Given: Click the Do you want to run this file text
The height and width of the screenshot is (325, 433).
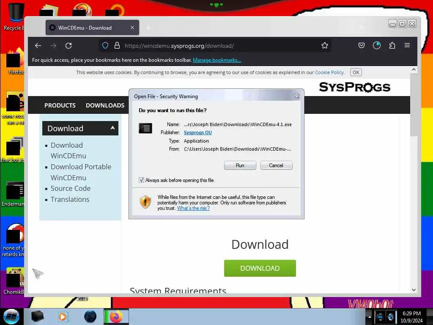Looking at the screenshot, I should tap(173, 110).
